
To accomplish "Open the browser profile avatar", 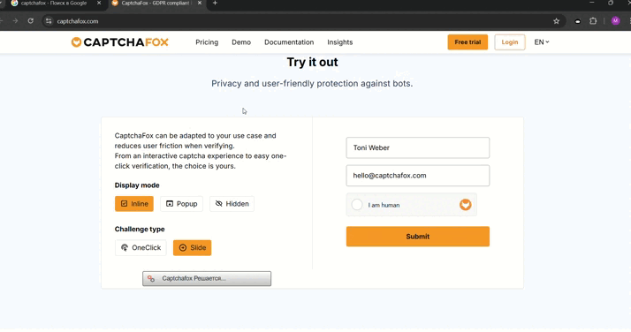I will pos(615,21).
